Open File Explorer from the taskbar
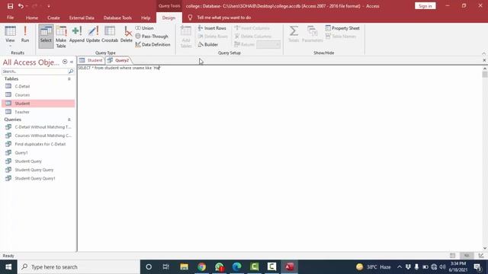Viewport: 488px width, 274px height. [184, 267]
